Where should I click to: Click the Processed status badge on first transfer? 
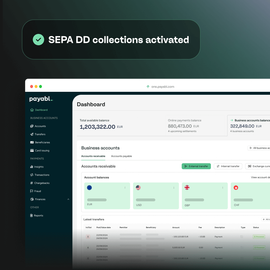click(259, 236)
